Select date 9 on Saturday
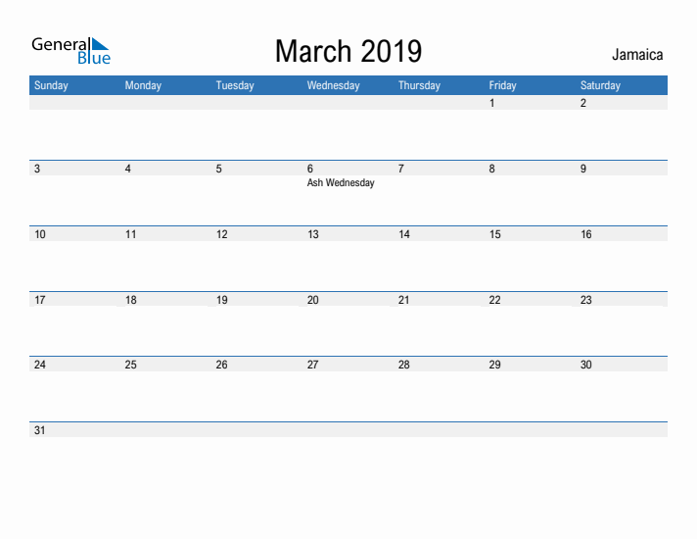Viewport: 697px width, 539px height. [x=583, y=169]
